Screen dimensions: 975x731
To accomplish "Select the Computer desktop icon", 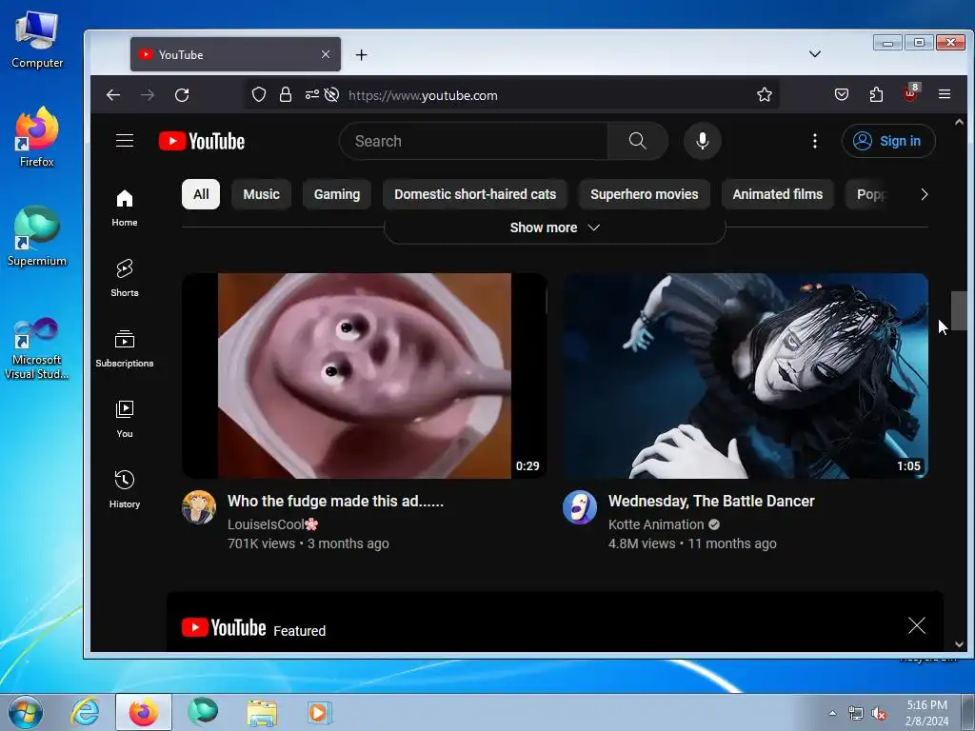I will pos(37,40).
